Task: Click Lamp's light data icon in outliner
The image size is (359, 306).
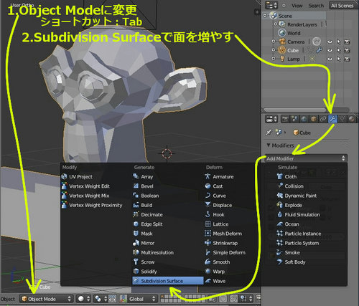Action: click(312, 59)
